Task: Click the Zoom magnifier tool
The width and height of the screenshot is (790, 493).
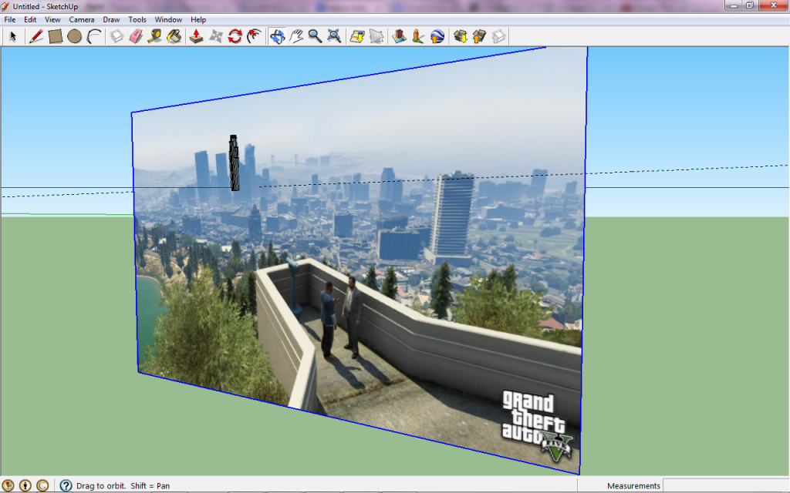Action: (315, 35)
